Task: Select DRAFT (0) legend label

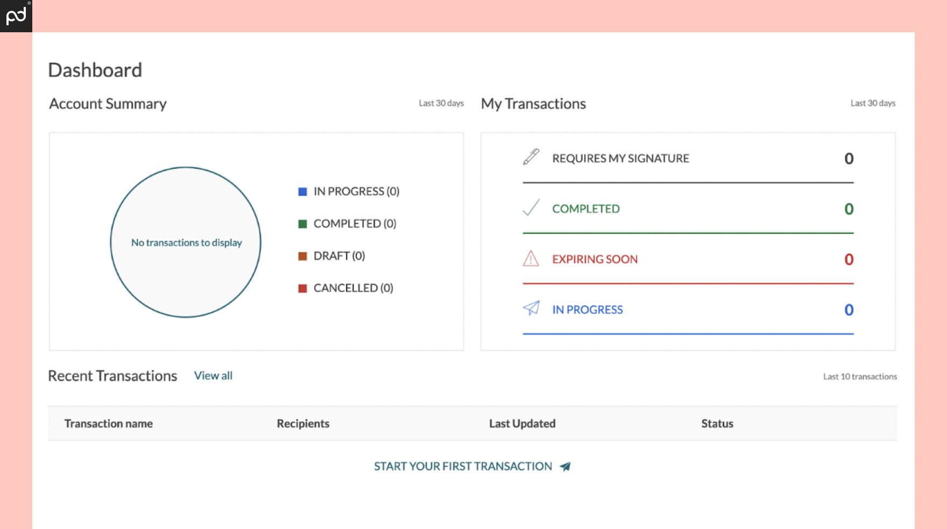Action: tap(339, 256)
